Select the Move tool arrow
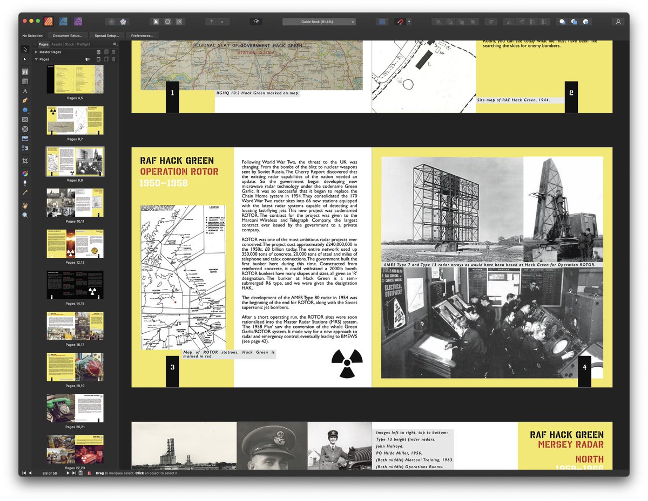The width and height of the screenshot is (648, 501). pyautogui.click(x=25, y=49)
